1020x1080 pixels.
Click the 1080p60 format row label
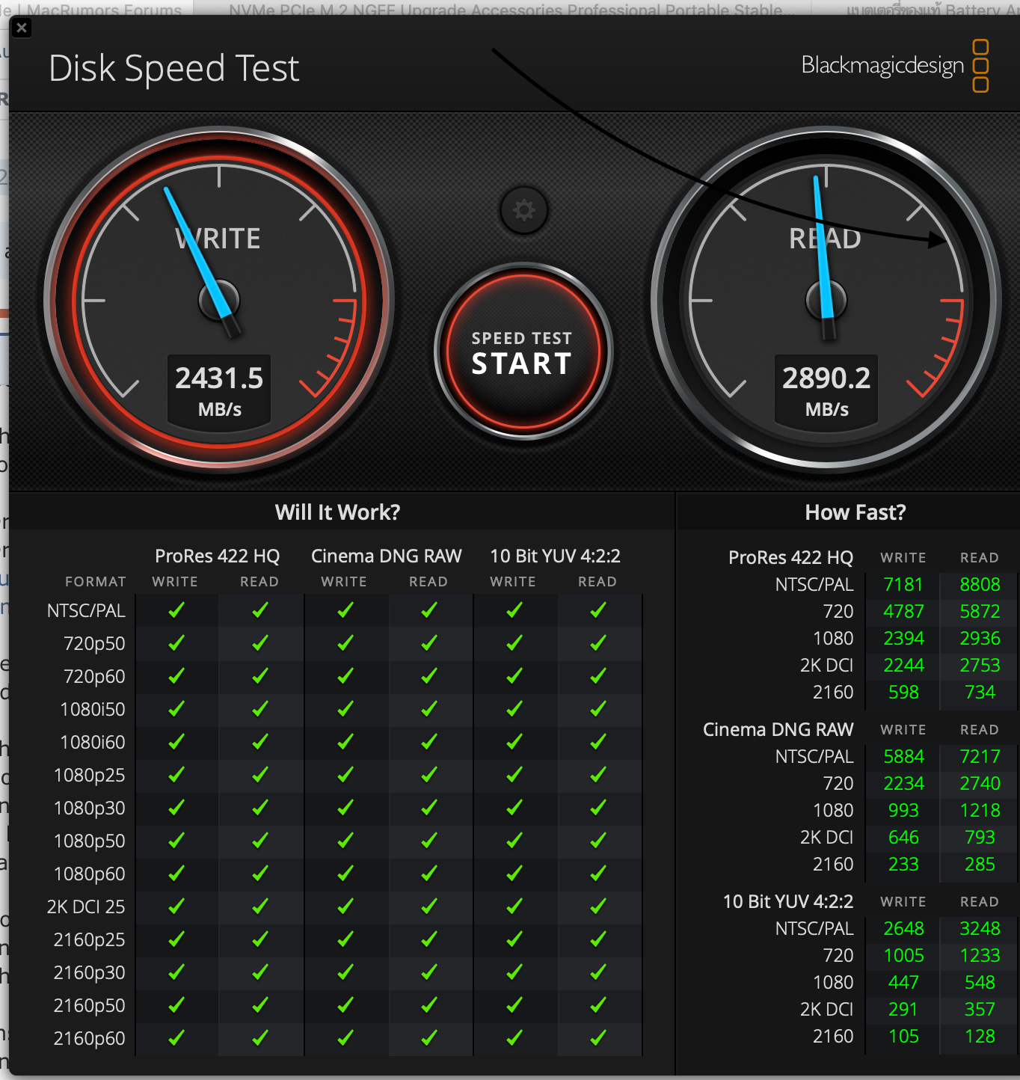tap(90, 874)
